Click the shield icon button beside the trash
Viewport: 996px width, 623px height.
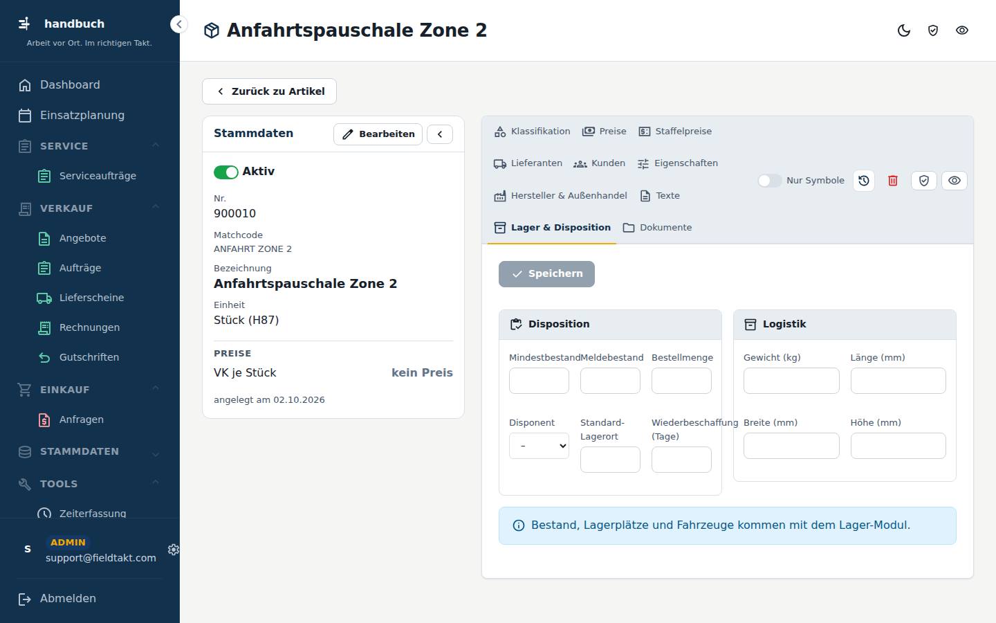tap(924, 181)
